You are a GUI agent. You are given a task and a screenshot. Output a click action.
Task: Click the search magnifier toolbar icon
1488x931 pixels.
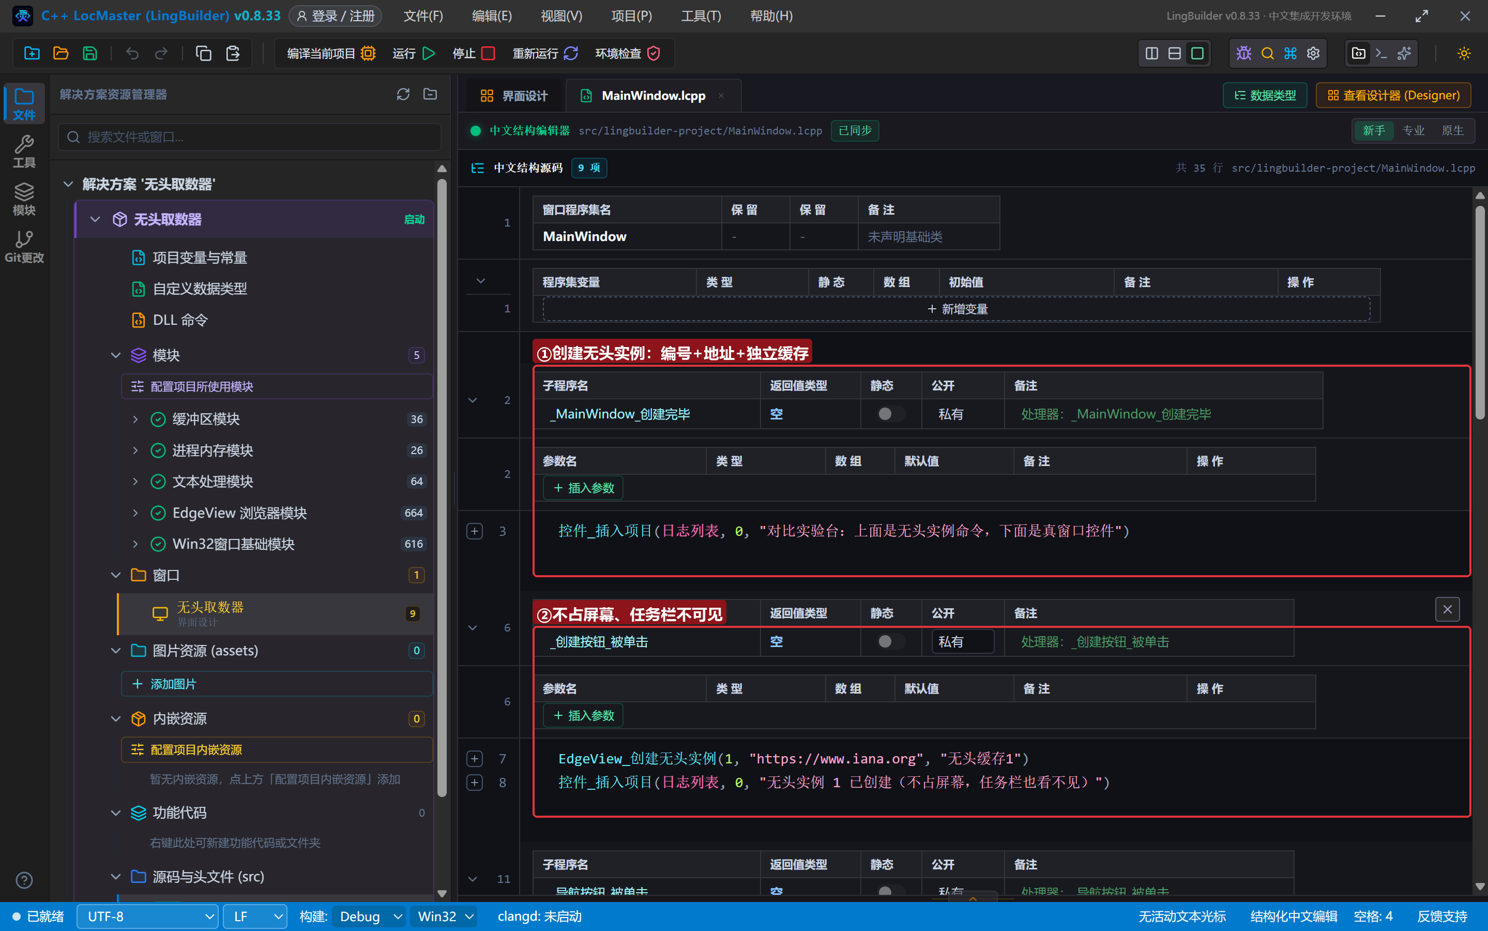tap(1267, 54)
